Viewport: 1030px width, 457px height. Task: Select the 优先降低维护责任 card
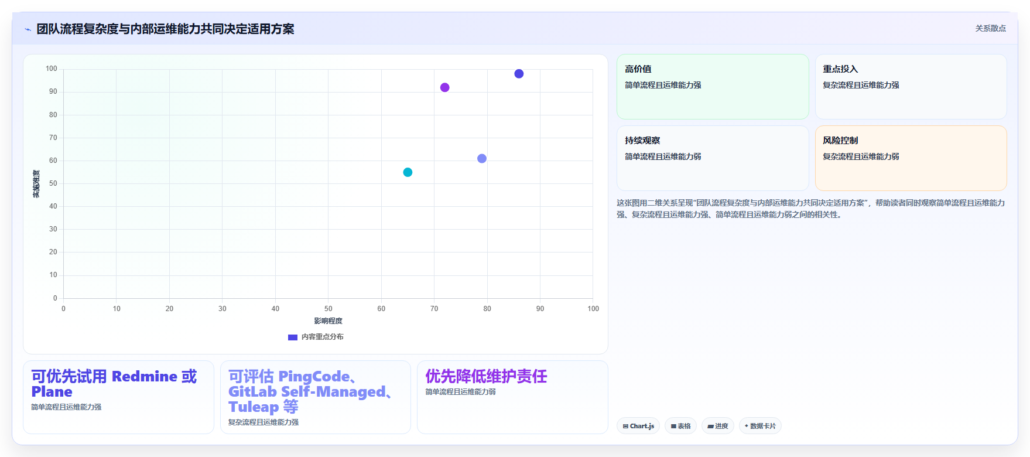tap(512, 397)
